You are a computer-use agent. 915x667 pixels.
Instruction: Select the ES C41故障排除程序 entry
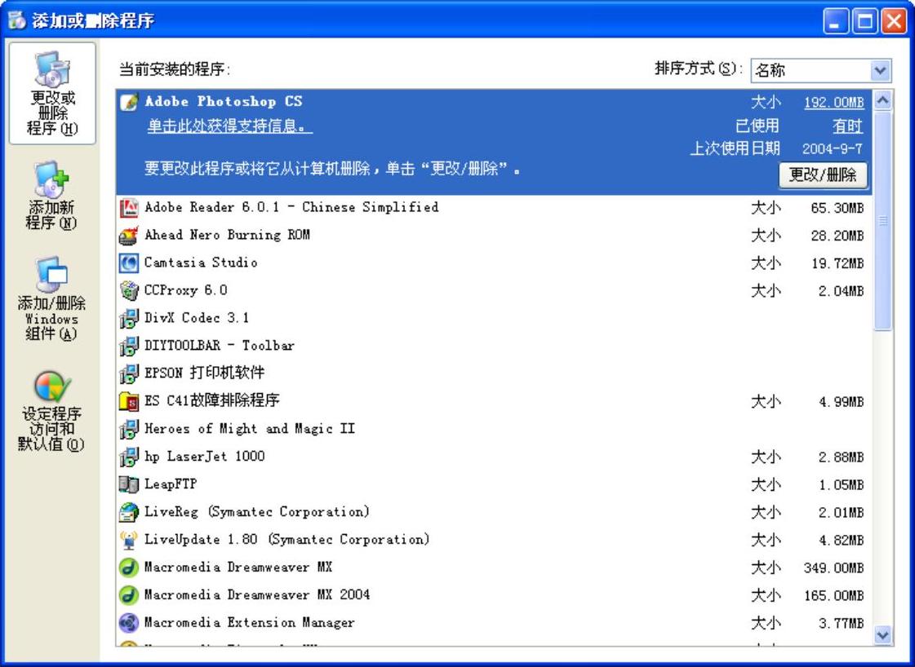click(494, 401)
